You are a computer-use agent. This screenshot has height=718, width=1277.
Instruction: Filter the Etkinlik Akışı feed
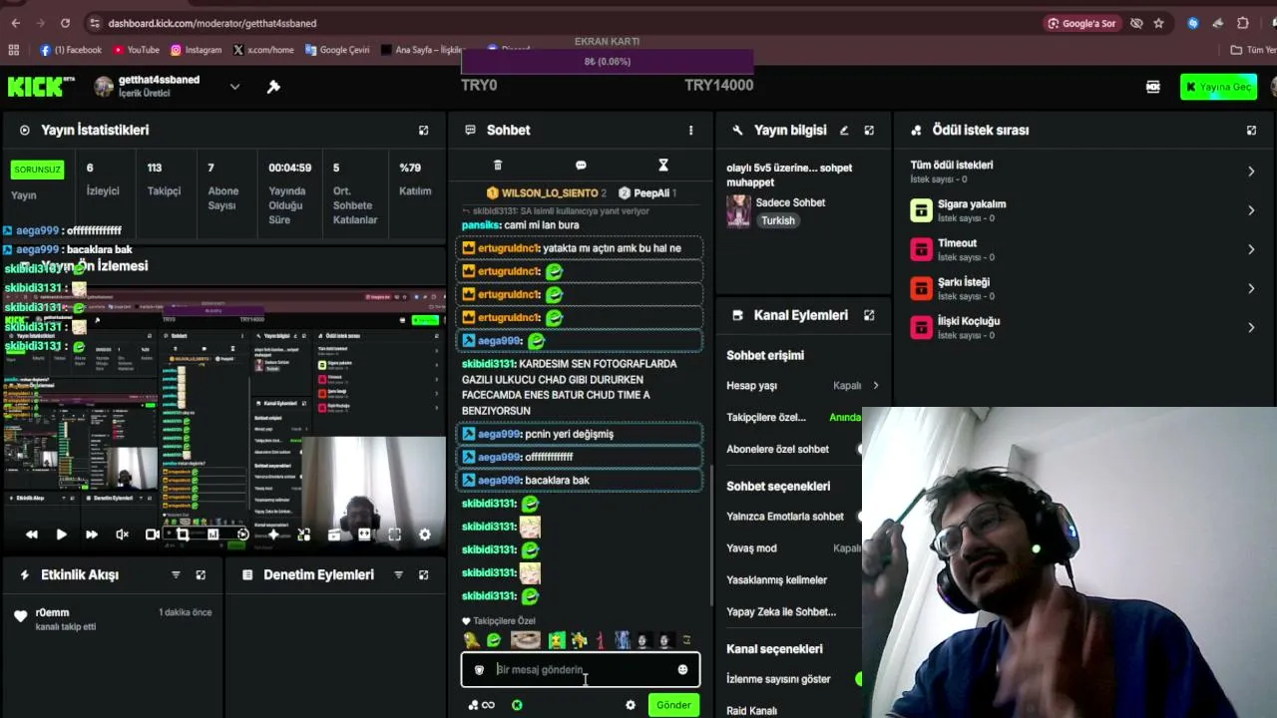[x=176, y=574]
